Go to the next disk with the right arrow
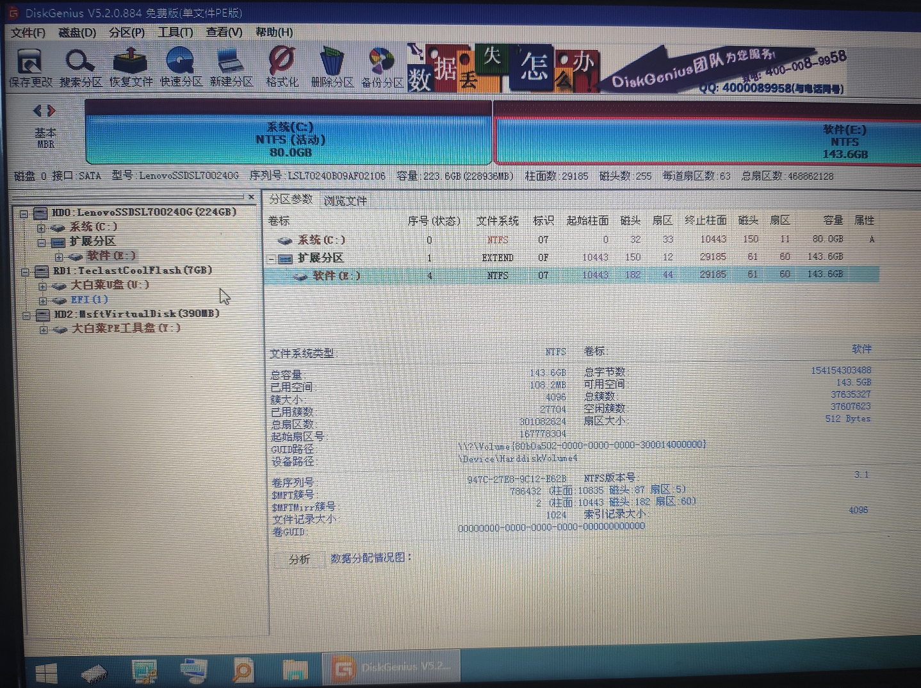Screen dimensions: 921x688 click(51, 111)
